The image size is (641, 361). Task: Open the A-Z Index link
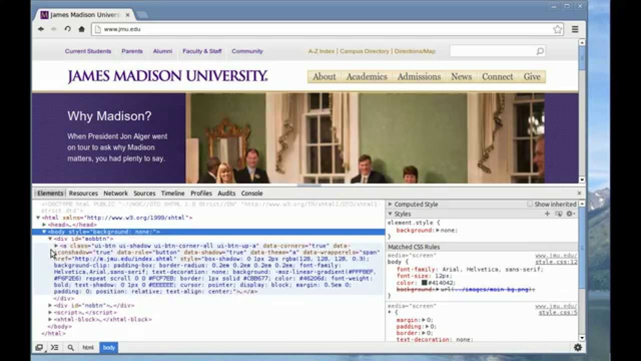point(321,51)
